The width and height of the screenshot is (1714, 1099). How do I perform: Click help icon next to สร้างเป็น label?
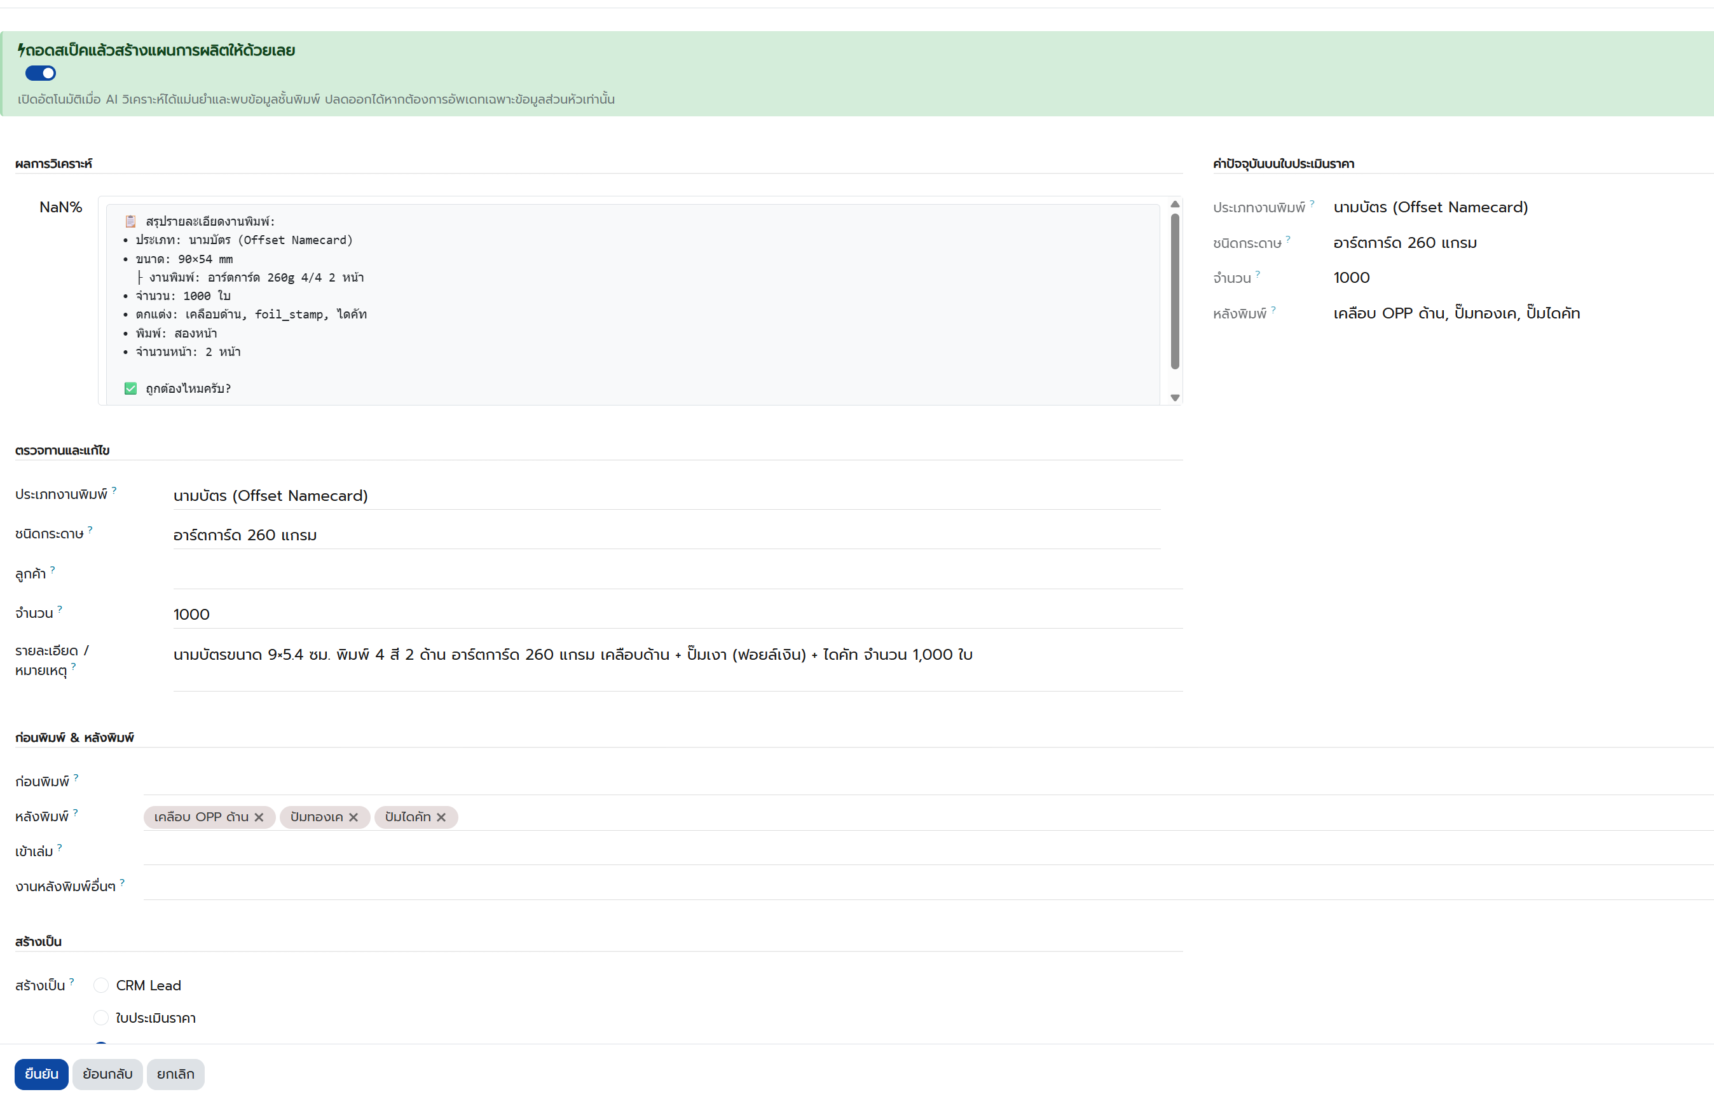click(72, 981)
